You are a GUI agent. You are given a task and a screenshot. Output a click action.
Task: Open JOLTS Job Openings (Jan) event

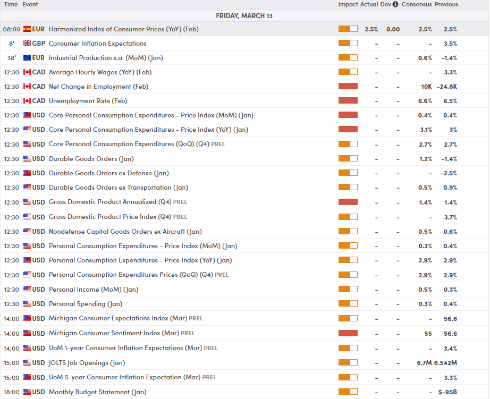87,363
